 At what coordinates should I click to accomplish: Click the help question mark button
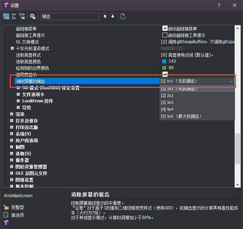point(219,5)
